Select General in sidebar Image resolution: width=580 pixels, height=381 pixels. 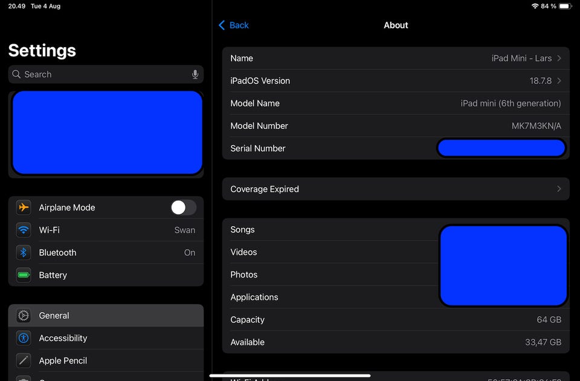tap(106, 316)
